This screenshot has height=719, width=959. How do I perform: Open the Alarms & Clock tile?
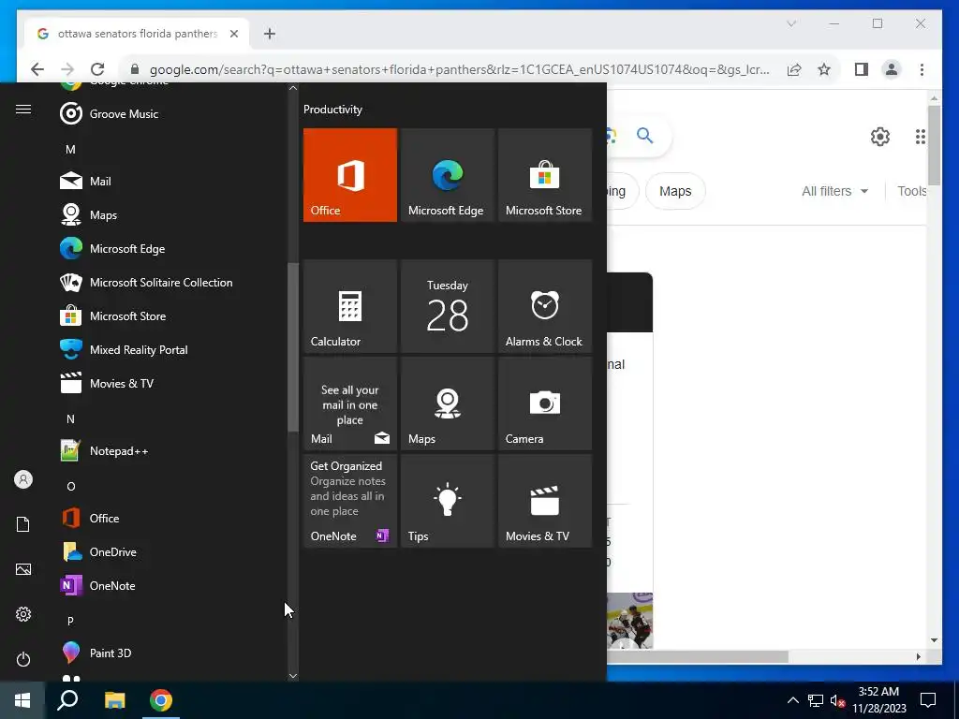(545, 306)
